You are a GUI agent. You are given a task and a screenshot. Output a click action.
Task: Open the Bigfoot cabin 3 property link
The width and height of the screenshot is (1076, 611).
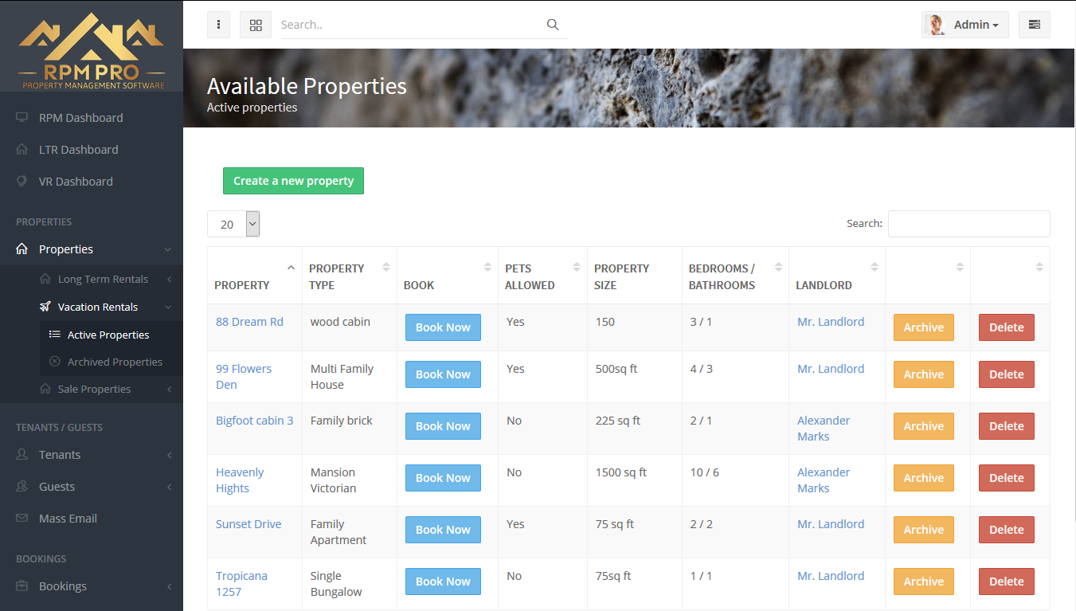tap(254, 421)
